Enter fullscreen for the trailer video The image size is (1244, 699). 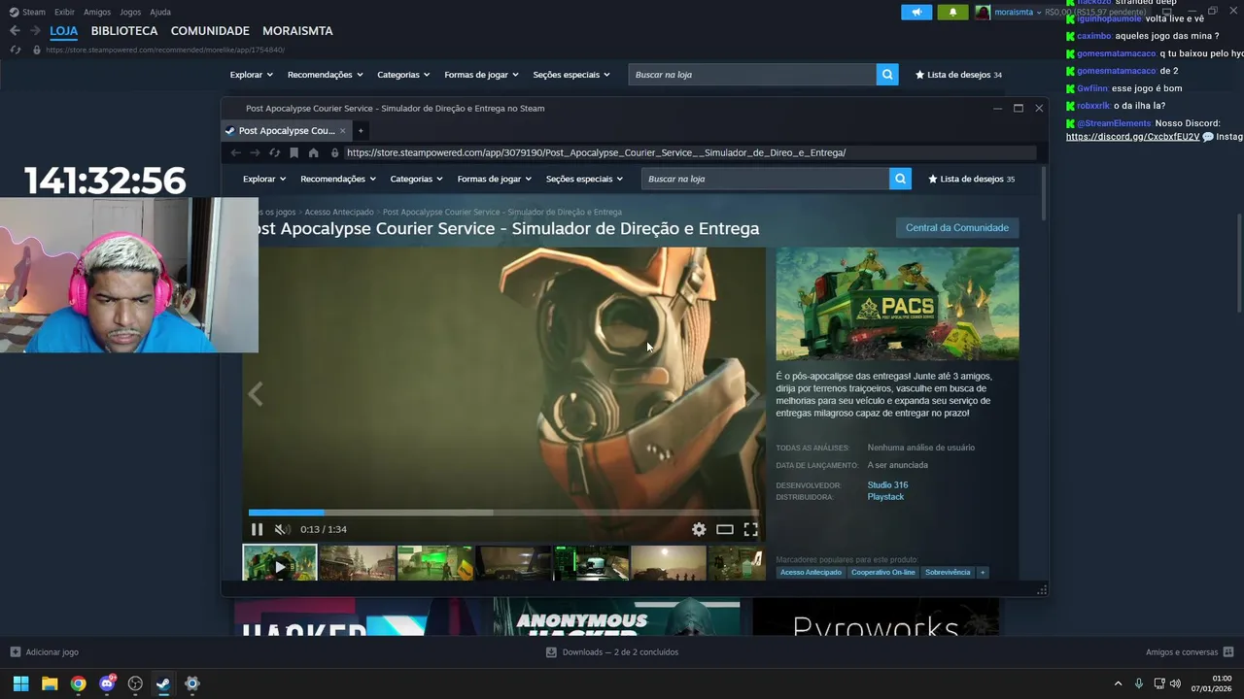[751, 529]
